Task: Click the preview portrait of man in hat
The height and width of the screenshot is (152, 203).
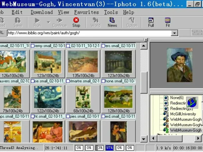Action: pyautogui.click(x=180, y=65)
